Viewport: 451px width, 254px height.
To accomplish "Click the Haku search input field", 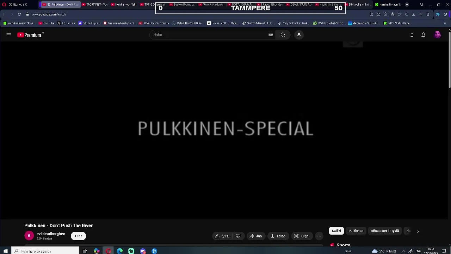I will pyautogui.click(x=210, y=35).
